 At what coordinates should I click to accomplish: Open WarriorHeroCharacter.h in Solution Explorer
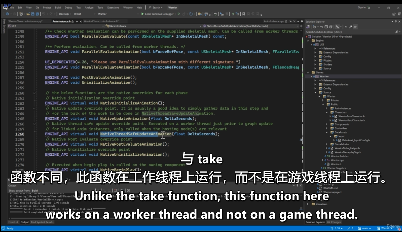pos(351,120)
